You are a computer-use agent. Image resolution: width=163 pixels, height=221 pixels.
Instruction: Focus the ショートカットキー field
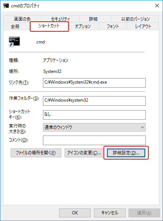click(94, 115)
